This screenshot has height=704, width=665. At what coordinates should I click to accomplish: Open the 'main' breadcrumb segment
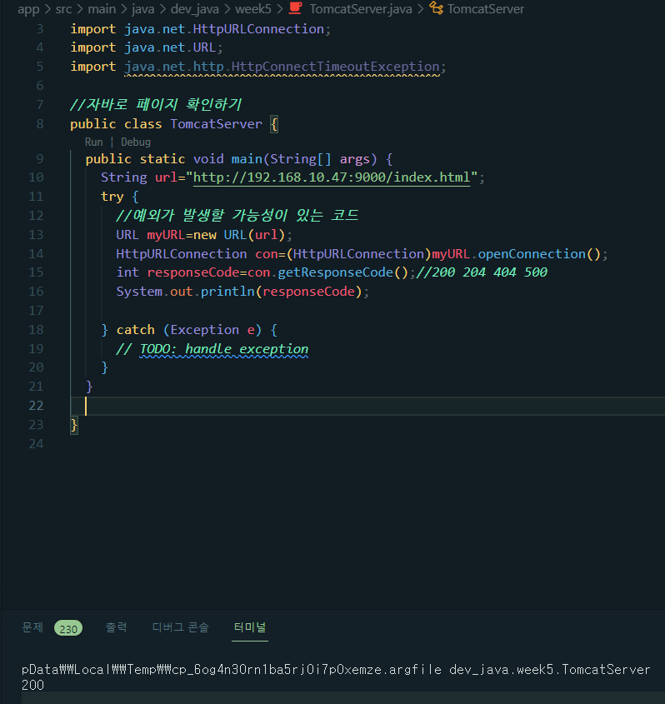tap(102, 9)
